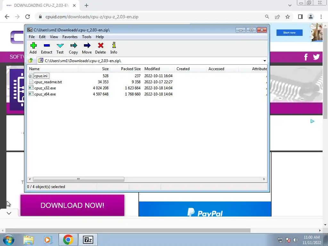
Task: Click the webpage horizontal scrollbar
Action: 128,230
